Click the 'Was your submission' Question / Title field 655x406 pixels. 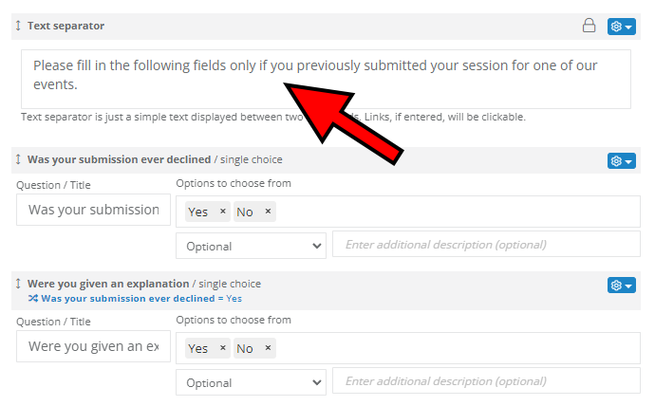[x=93, y=210]
